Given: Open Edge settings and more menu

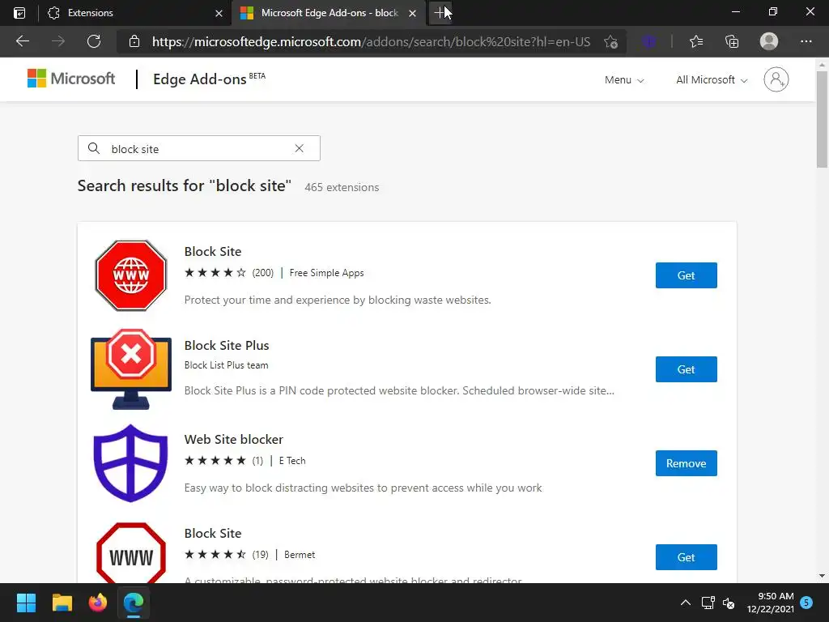Looking at the screenshot, I should 806,41.
